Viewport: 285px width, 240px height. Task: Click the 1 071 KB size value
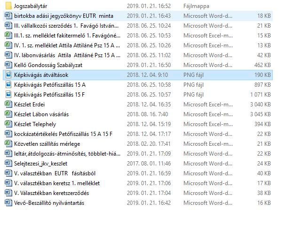261,95
